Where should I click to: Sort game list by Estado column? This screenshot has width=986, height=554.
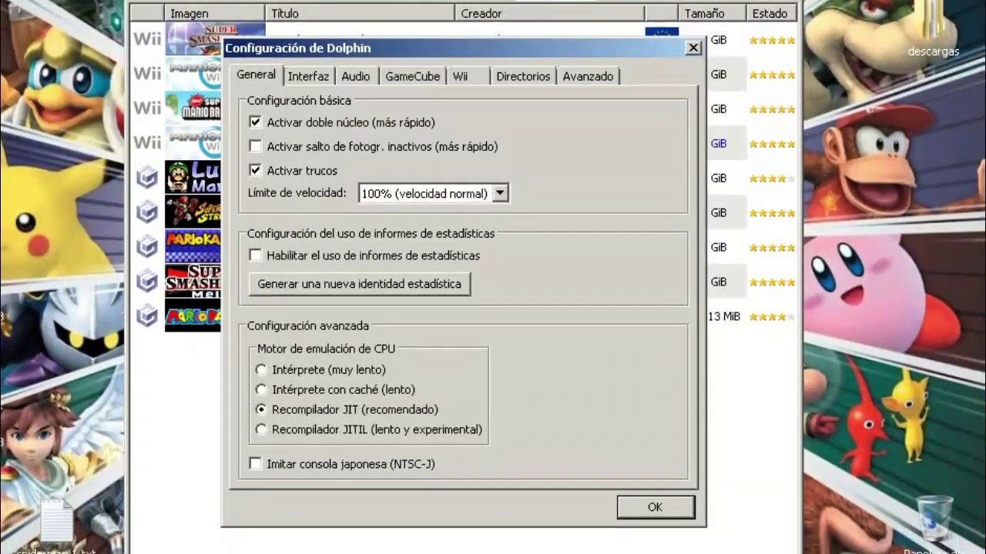tap(770, 13)
